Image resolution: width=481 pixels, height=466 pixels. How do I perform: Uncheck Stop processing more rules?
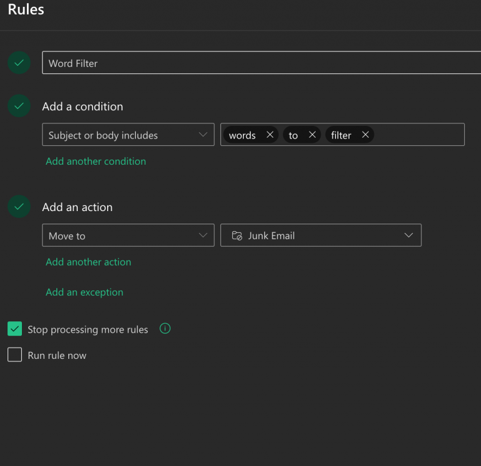point(14,329)
